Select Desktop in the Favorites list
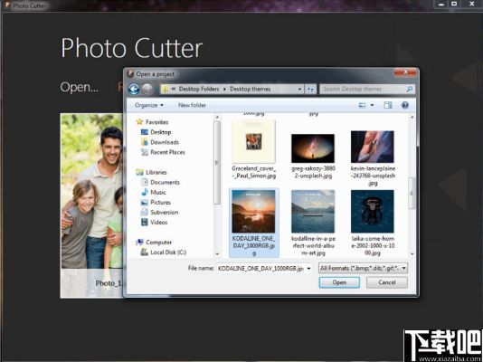Image resolution: width=483 pixels, height=362 pixels. click(160, 132)
